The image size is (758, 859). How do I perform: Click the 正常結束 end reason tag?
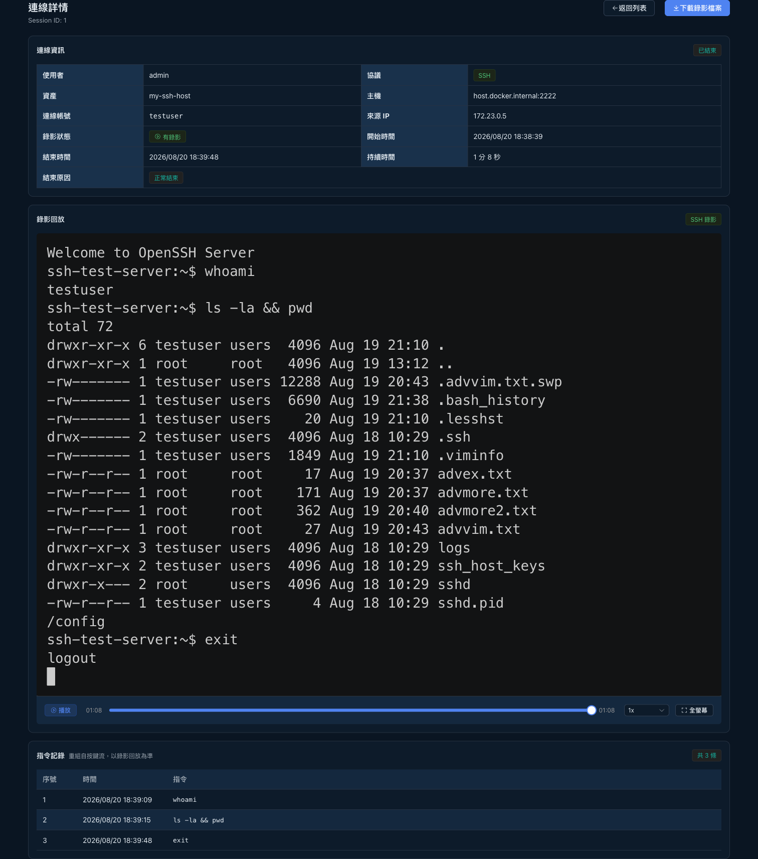[166, 178]
